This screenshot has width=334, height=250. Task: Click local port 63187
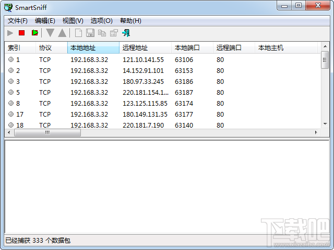(184, 93)
